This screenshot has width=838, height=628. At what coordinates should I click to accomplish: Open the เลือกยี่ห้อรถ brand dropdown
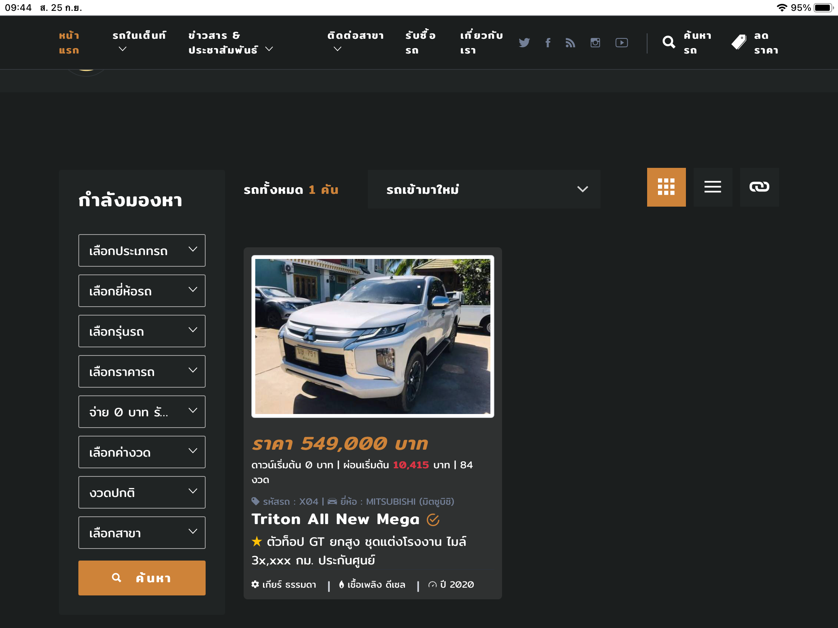142,291
